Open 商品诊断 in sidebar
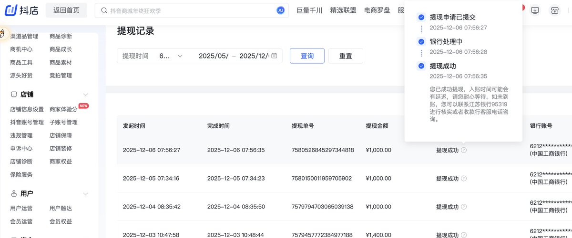 (x=61, y=36)
